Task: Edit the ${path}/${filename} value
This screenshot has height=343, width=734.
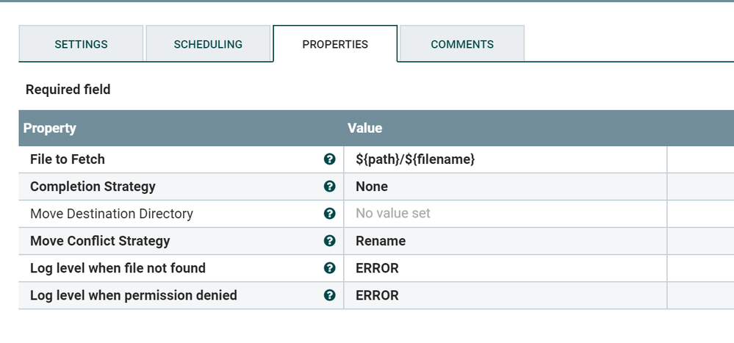Action: point(415,159)
